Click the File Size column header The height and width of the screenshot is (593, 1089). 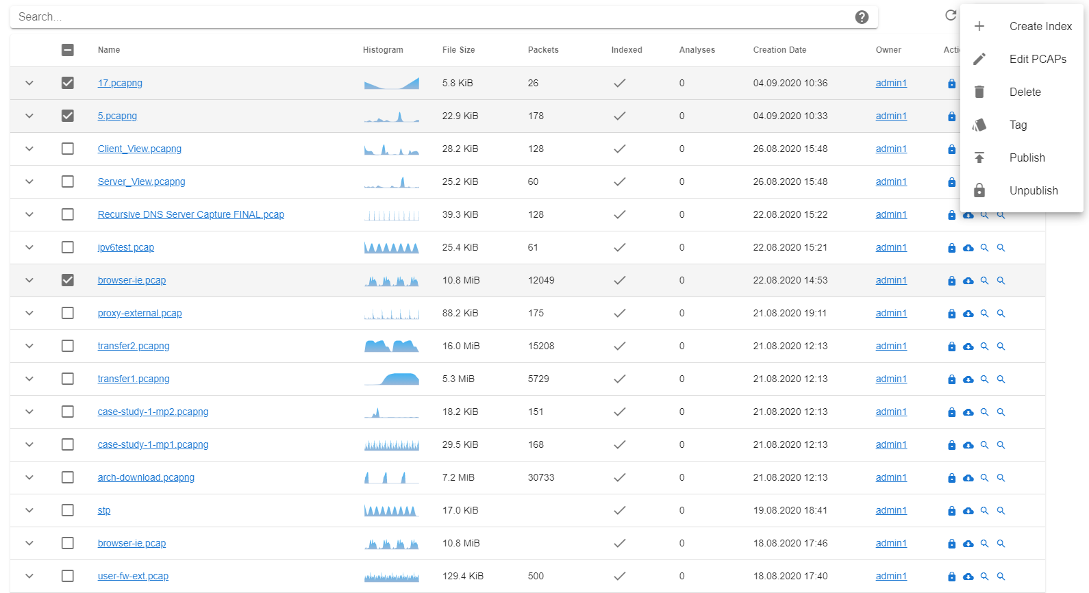point(458,50)
